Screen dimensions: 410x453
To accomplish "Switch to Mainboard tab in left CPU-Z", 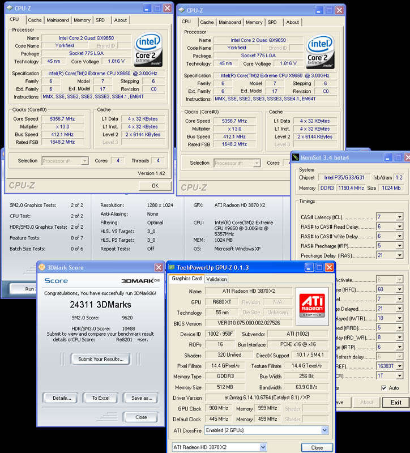I will (x=58, y=20).
